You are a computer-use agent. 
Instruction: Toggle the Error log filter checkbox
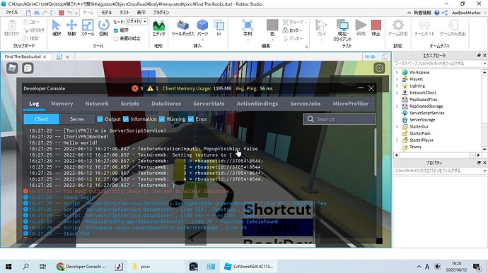pyautogui.click(x=191, y=119)
